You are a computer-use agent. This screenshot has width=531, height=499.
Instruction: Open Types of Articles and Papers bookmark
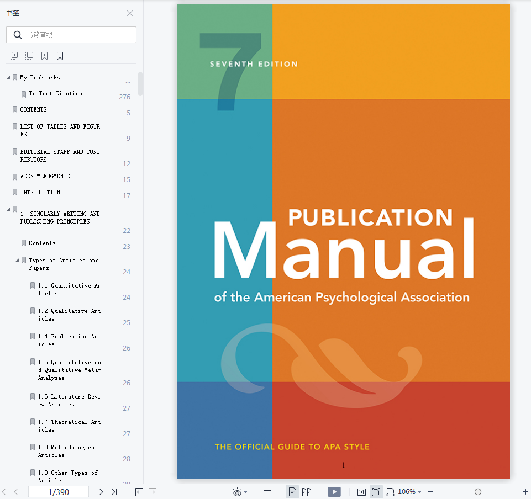(64, 264)
